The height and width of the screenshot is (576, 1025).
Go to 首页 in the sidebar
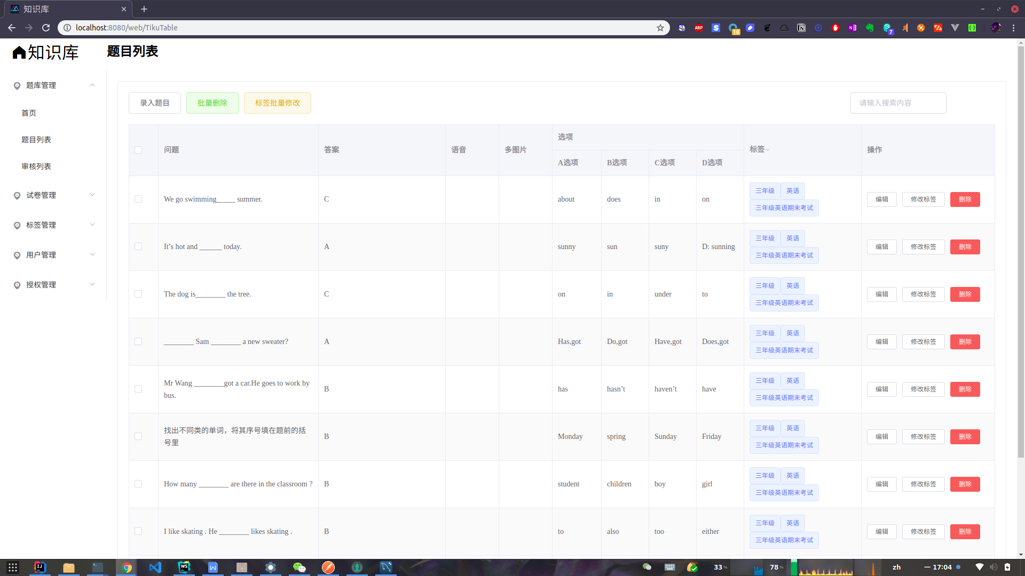tap(29, 113)
